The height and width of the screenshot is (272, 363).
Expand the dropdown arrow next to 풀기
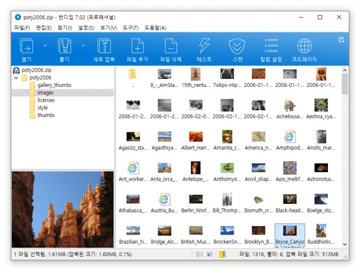click(x=83, y=45)
